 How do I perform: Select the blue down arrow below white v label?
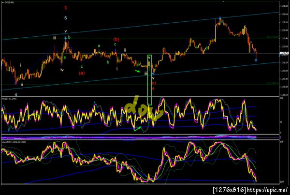point(66,38)
